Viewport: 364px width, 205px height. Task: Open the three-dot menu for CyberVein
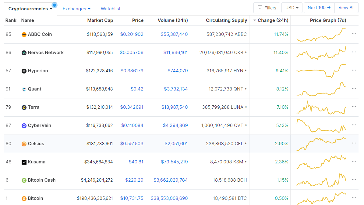(354, 125)
